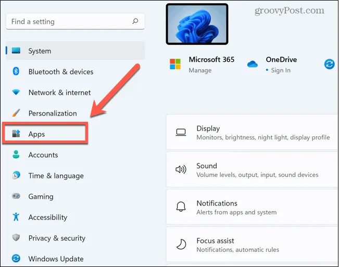This screenshot has height=267, width=339.
Task: Click the Accounts person icon
Action: (16, 154)
